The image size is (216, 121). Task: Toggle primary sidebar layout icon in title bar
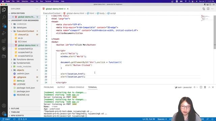(x=205, y=4)
